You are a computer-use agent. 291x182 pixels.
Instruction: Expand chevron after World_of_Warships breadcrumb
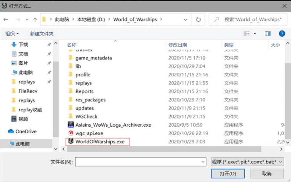(x=161, y=19)
